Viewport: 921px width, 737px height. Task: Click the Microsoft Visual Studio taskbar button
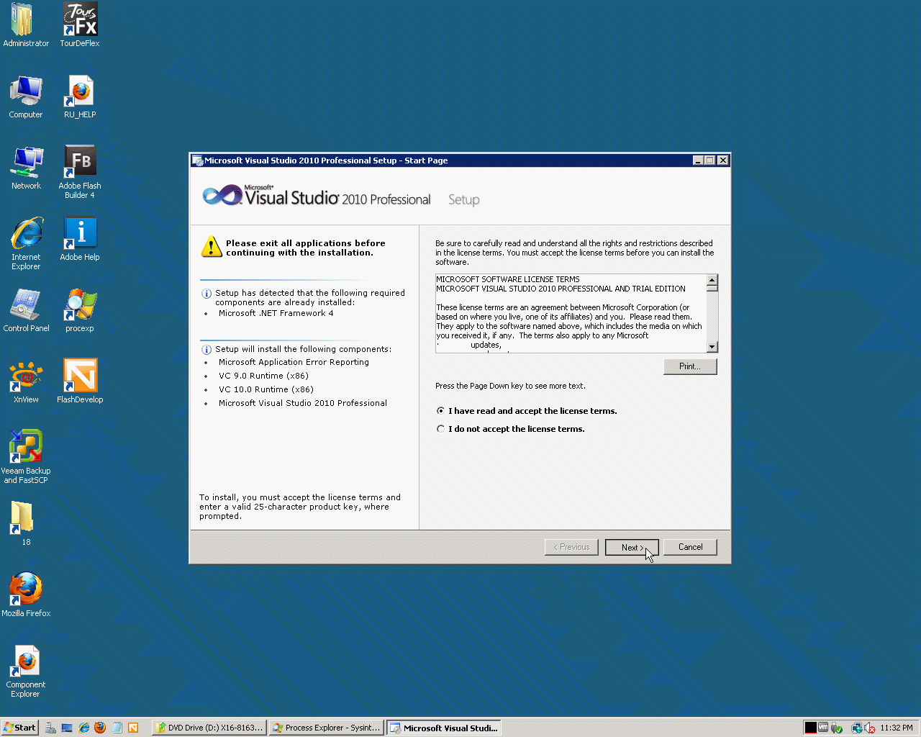443,728
